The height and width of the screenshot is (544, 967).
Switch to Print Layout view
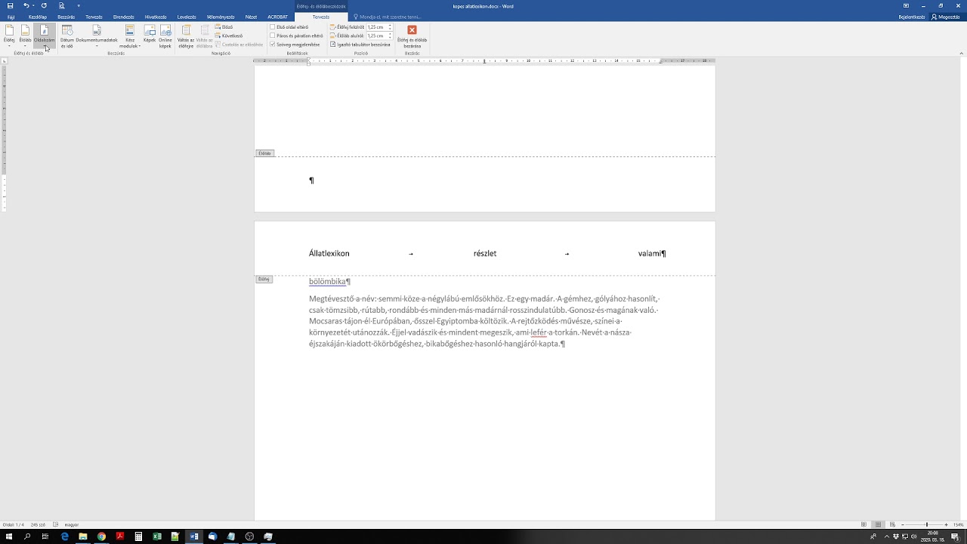tap(878, 524)
